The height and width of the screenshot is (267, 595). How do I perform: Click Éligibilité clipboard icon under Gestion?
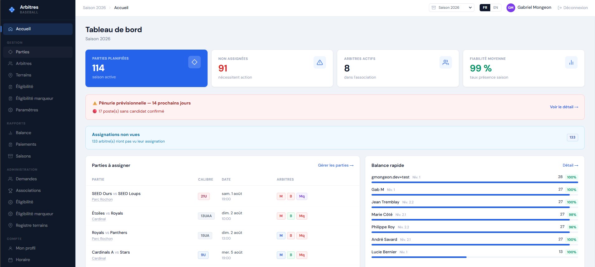pyautogui.click(x=10, y=87)
